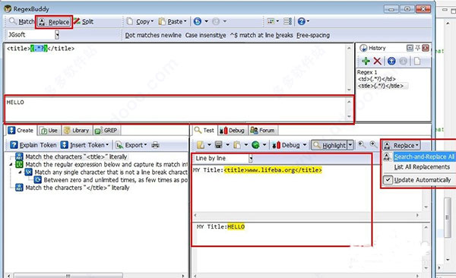Screen dimensions: 456x278
Task: Click the clipboard paste icon in Test toolbar
Action: [237, 145]
